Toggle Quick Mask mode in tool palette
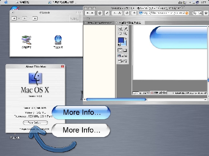This screenshot has width=209, height=156. click(125, 50)
